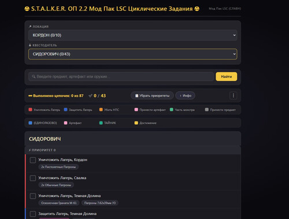Click the yellow Достижение legend swatch

pos(136,123)
